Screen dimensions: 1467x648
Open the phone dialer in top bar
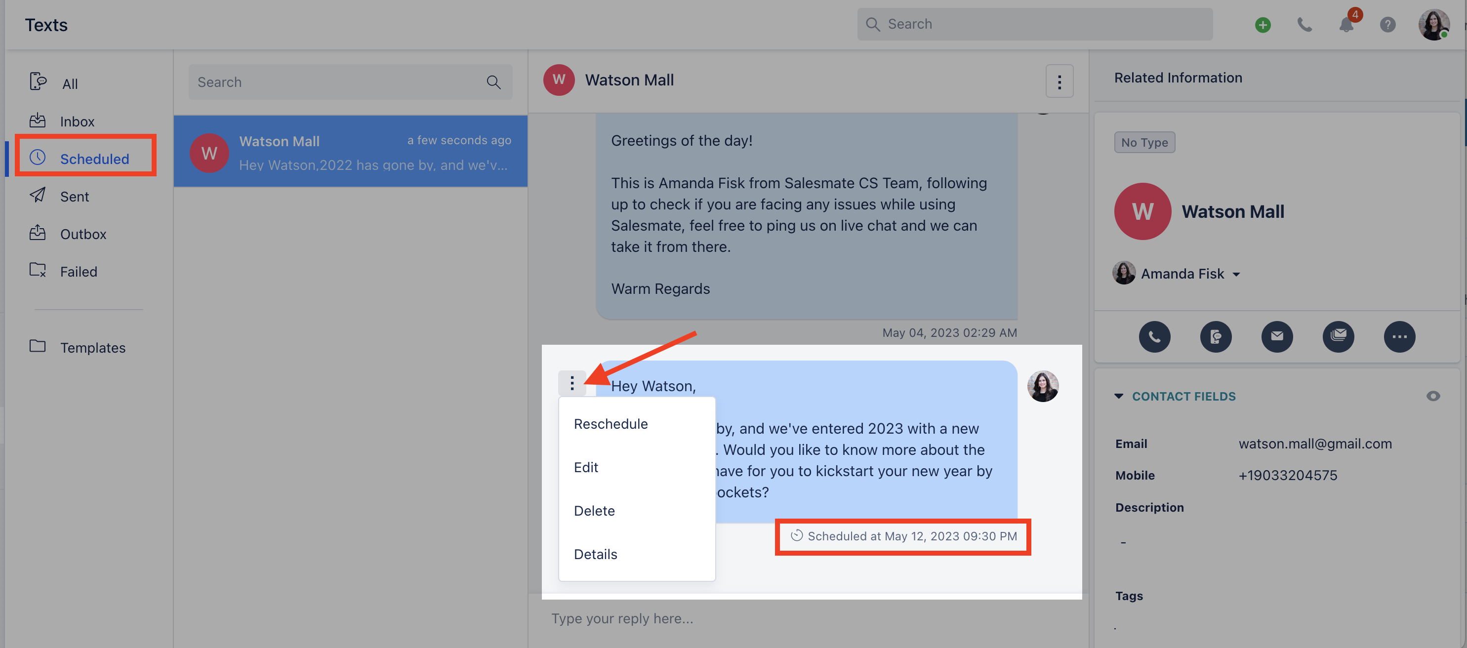coord(1304,25)
